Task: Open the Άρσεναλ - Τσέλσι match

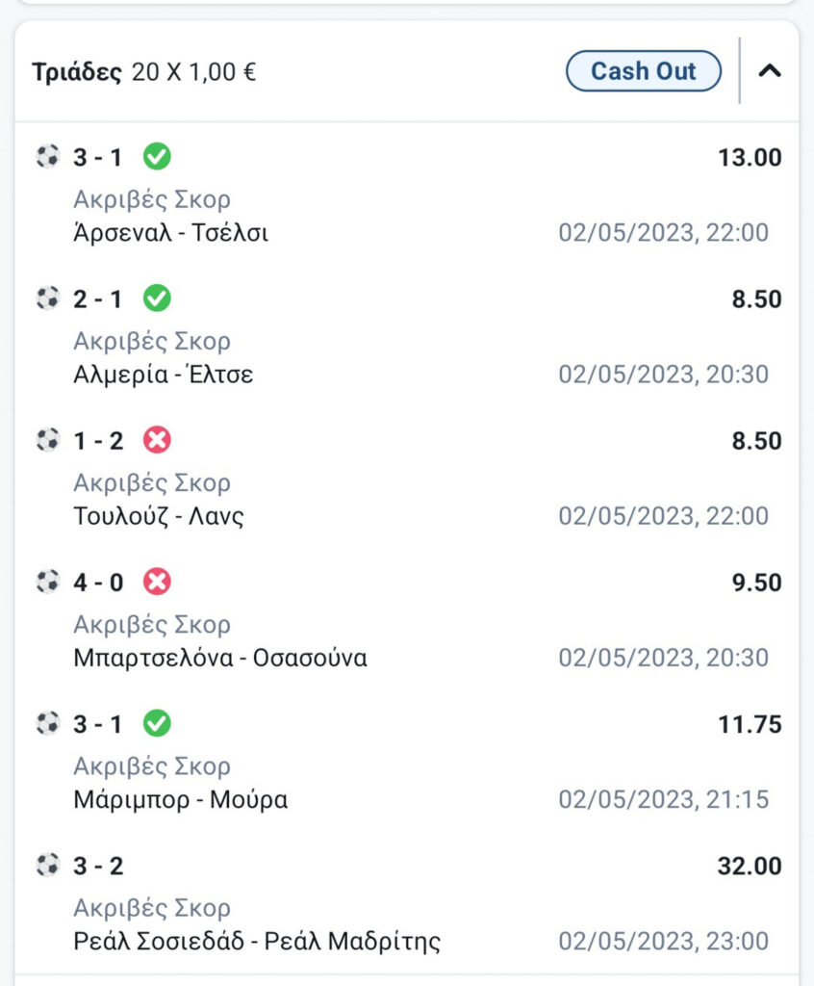Action: 170,233
